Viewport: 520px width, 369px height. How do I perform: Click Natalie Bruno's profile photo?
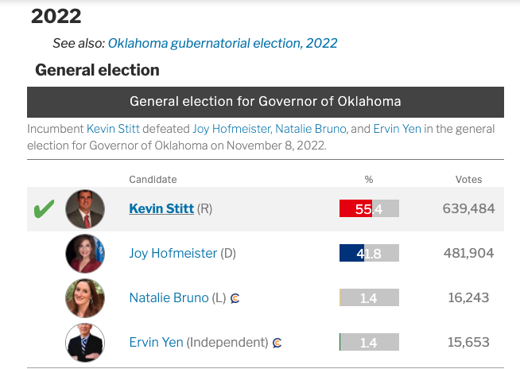click(x=85, y=298)
